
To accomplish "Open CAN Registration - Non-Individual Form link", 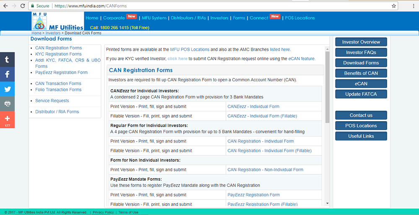I will coord(265,170).
